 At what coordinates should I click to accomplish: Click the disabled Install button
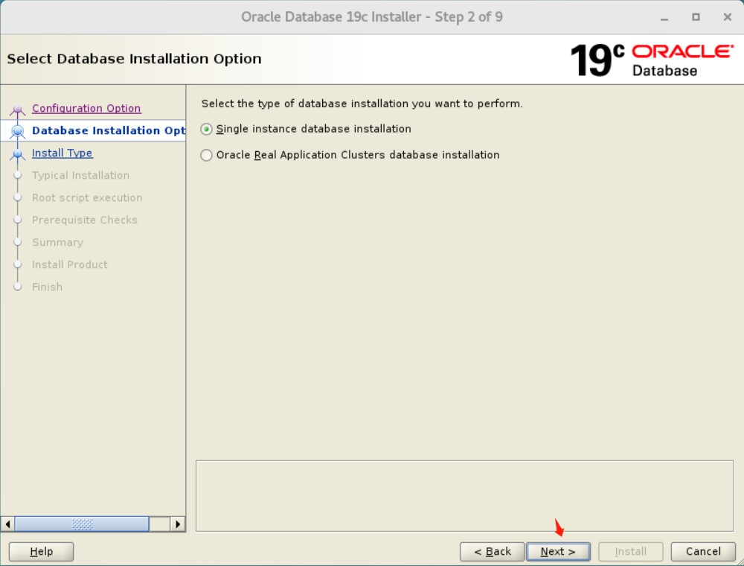[x=631, y=552]
